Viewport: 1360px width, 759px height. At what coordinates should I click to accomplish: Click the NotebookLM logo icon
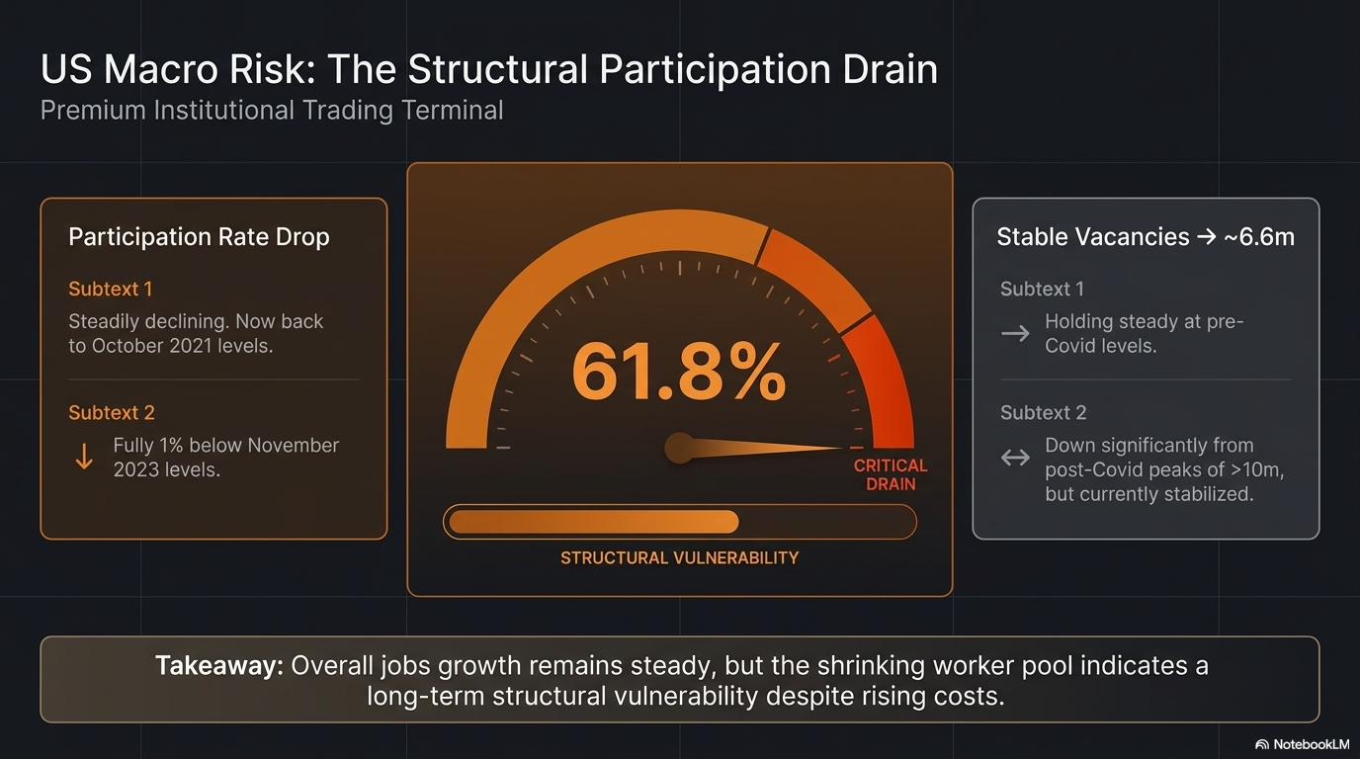click(1262, 744)
